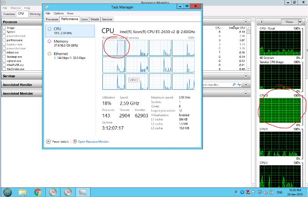
Task: Click the tray icon left of Skype
Action: pyautogui.click(x=236, y=192)
